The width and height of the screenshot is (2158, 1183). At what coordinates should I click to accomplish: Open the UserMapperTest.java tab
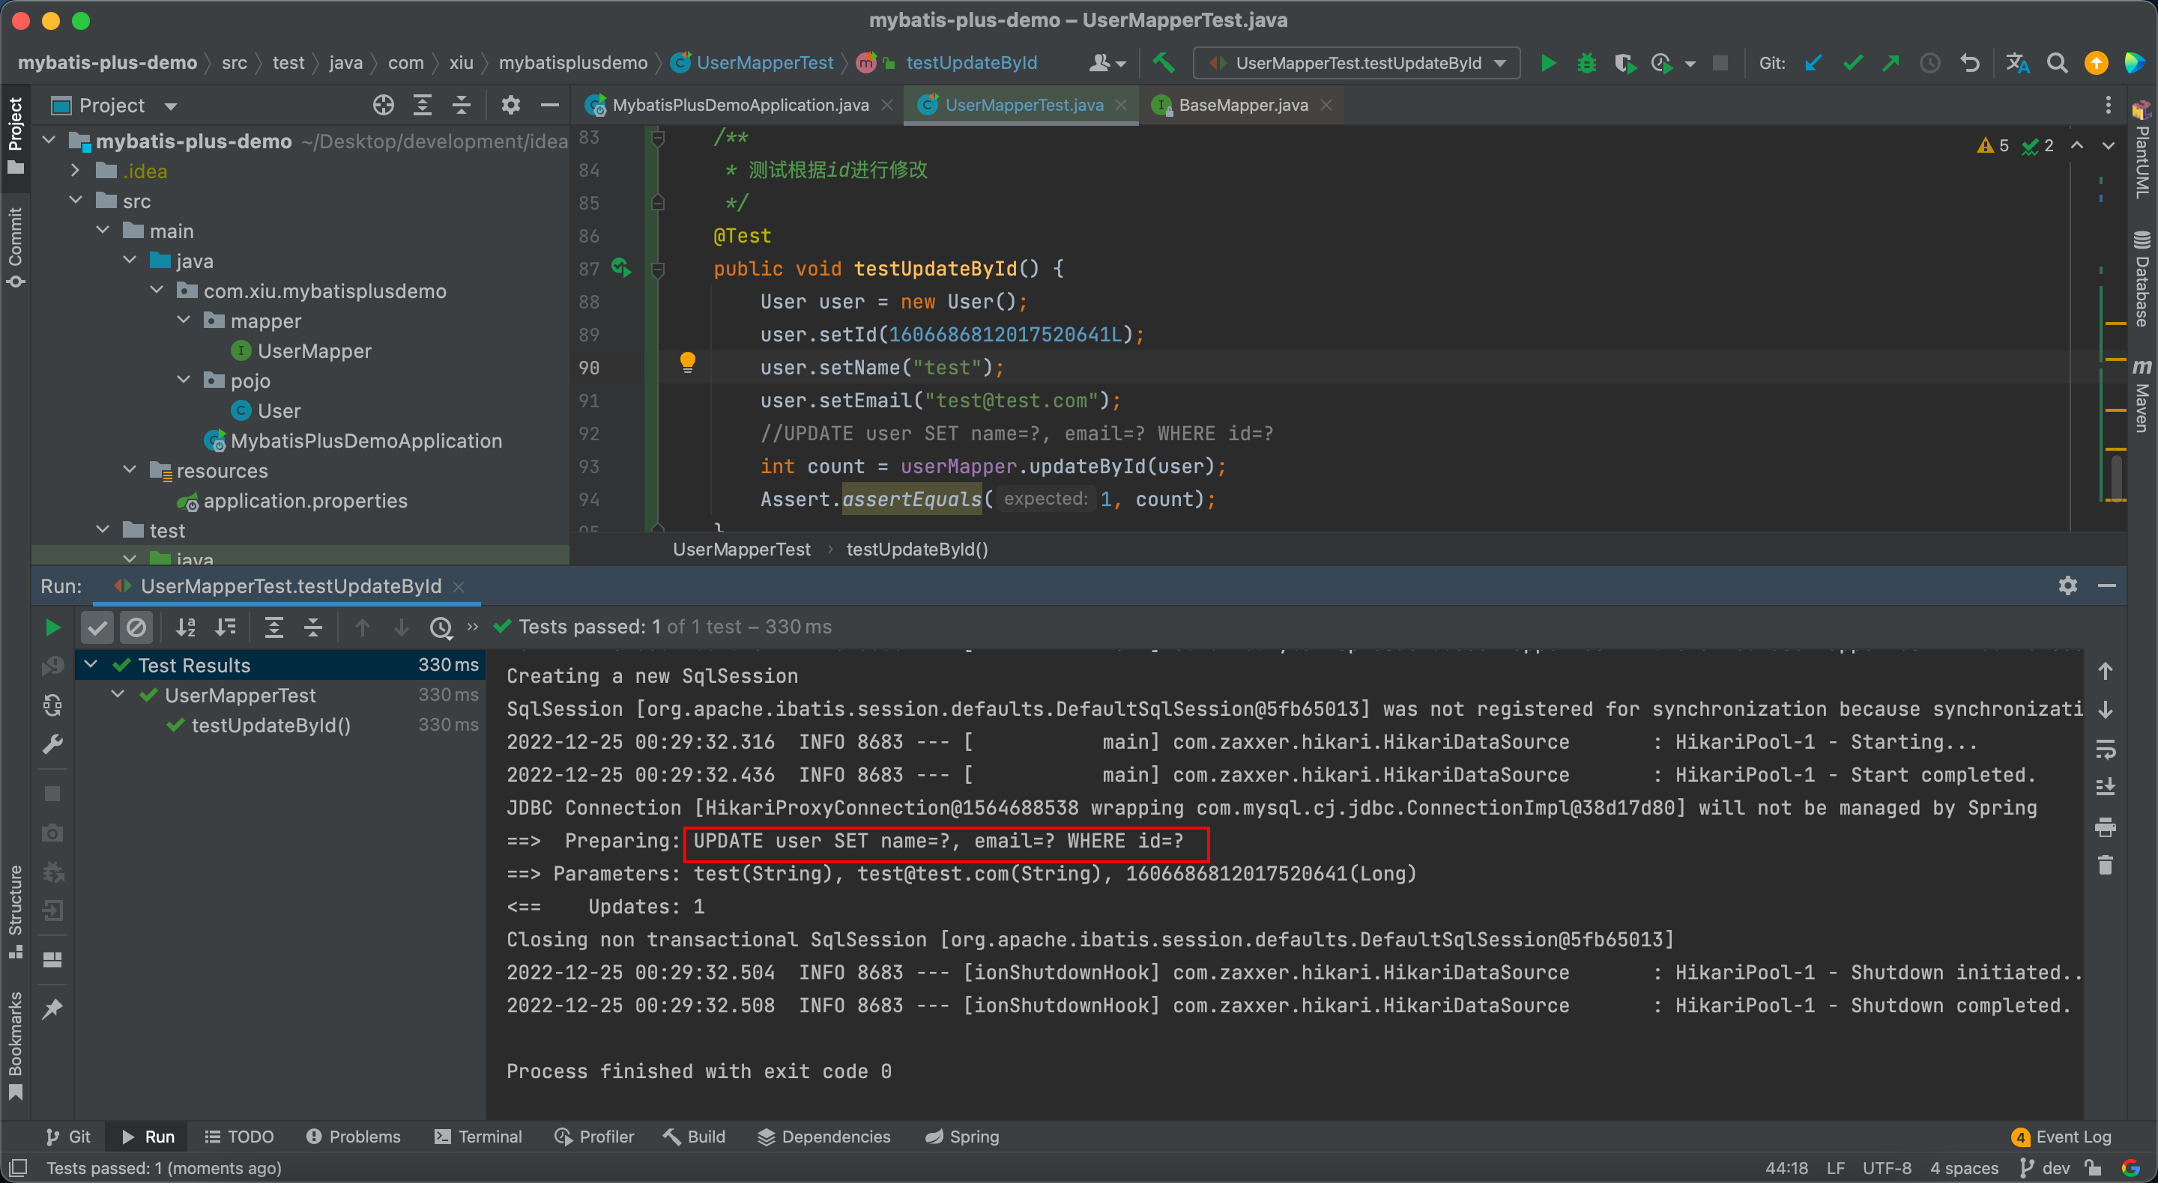click(x=1021, y=103)
